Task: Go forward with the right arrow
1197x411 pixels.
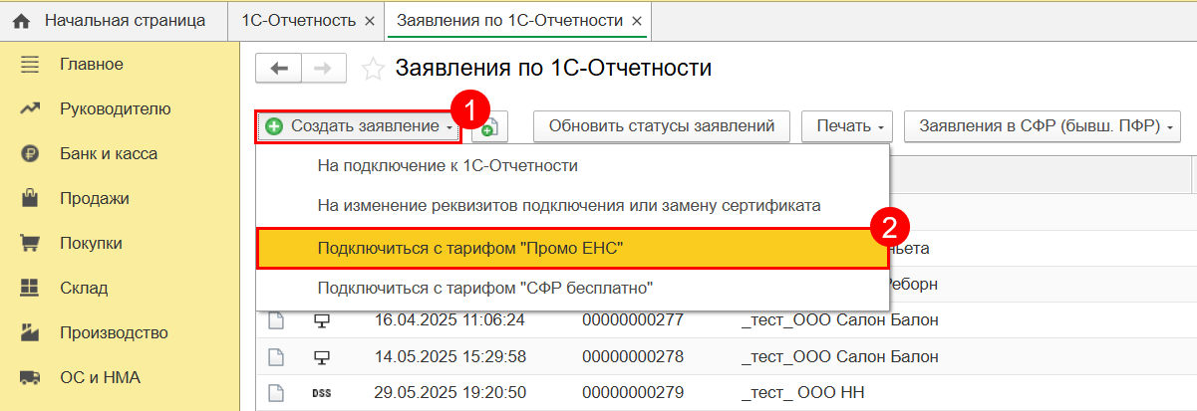Action: point(324,69)
